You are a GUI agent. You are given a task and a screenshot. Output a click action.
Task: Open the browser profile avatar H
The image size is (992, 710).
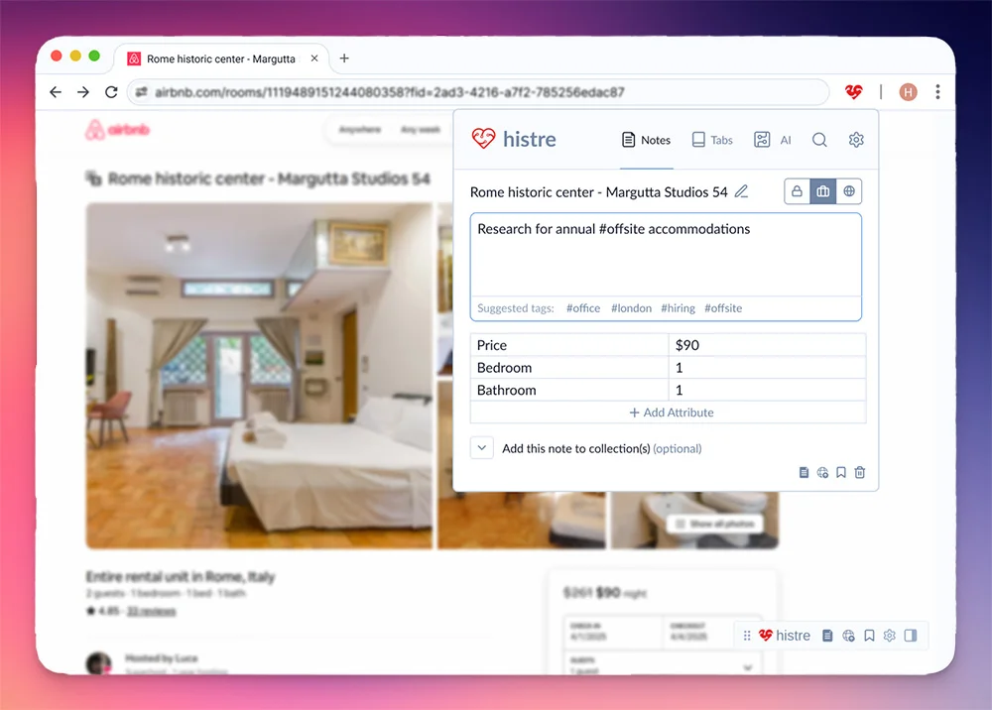pos(908,92)
